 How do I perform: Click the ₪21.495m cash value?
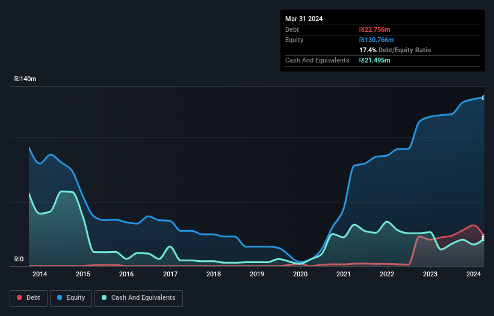coord(375,60)
